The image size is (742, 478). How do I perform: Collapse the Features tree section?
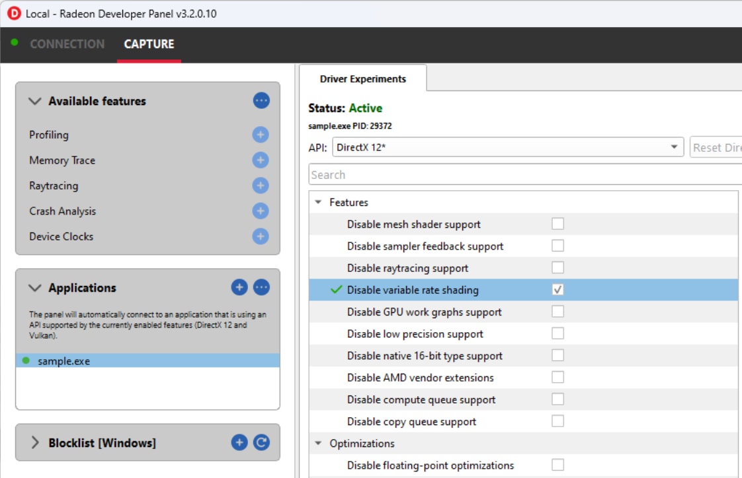click(x=319, y=203)
